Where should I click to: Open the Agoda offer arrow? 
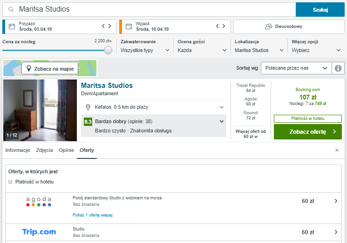[x=336, y=201]
